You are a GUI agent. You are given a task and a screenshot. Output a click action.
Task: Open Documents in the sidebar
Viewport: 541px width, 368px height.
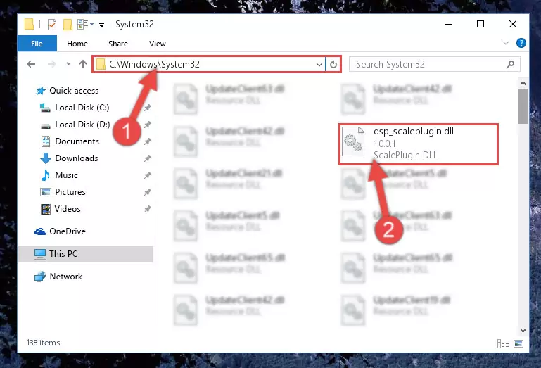(x=77, y=141)
